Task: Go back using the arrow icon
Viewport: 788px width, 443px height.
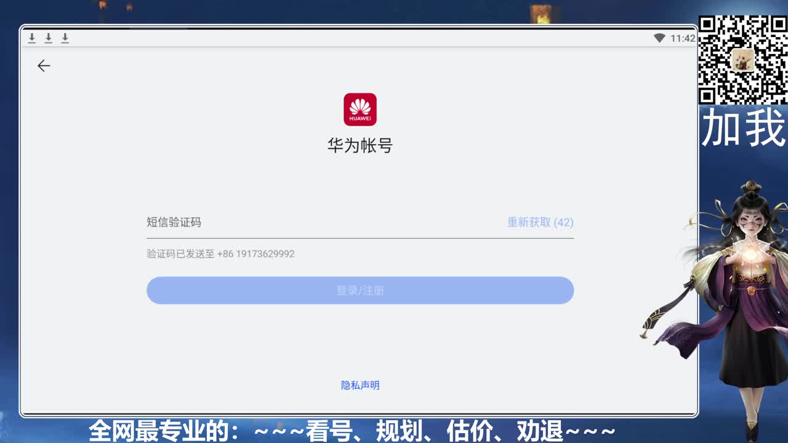Action: [x=43, y=66]
